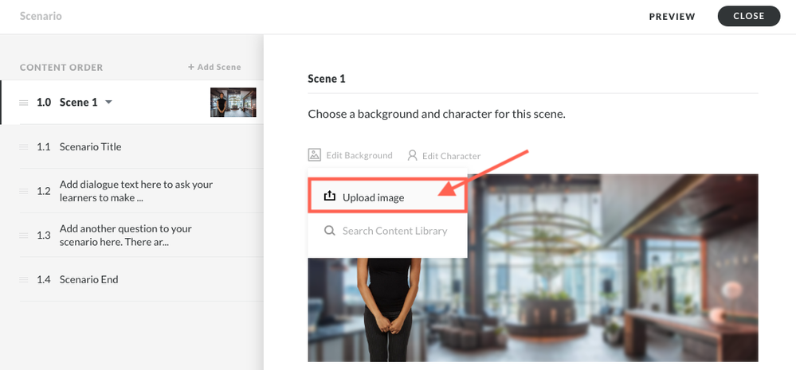Click the drag handle for item 1.3
The width and height of the screenshot is (796, 370).
23,236
